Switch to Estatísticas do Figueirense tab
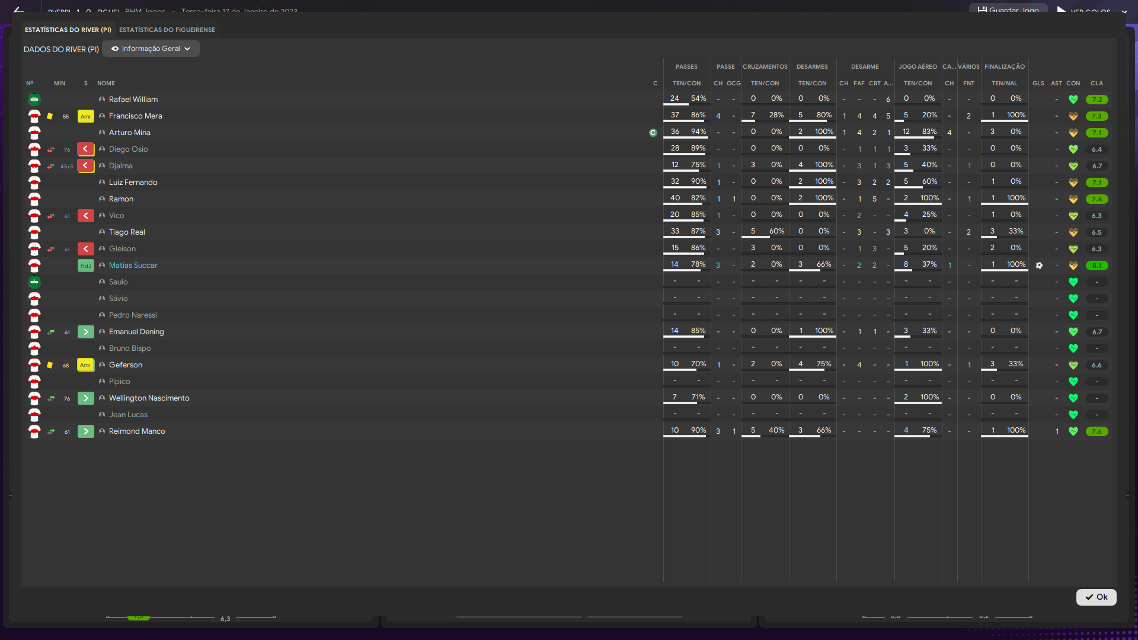Screen dimensions: 1138x640 click(x=167, y=30)
